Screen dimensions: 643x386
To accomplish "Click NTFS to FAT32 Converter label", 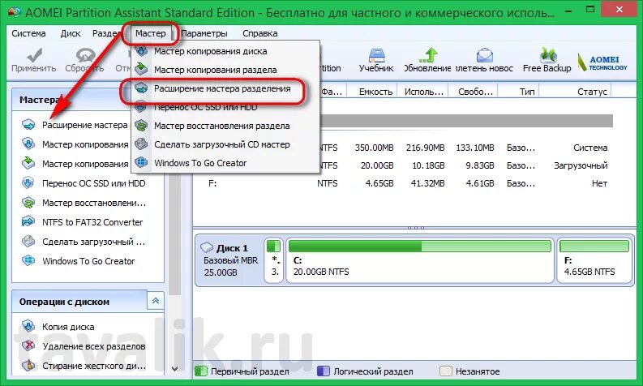I will pos(92,222).
